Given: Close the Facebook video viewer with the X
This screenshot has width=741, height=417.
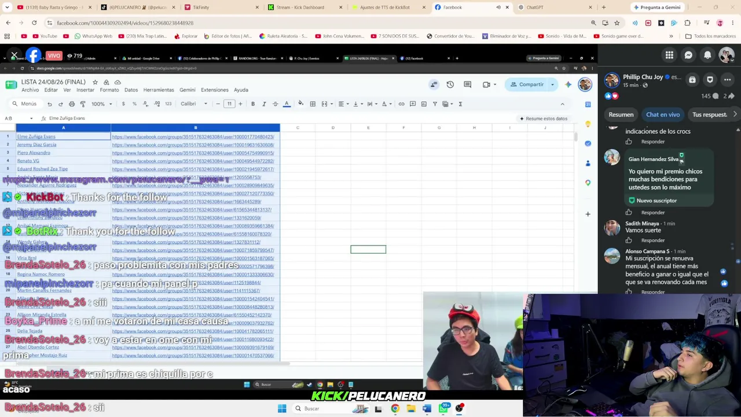Looking at the screenshot, I should [14, 56].
